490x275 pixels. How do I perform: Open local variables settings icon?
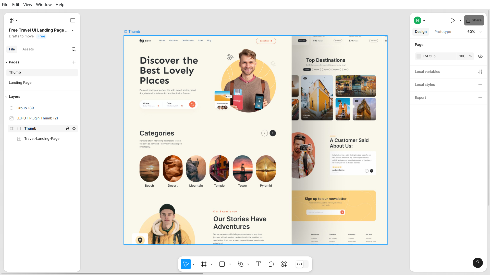[x=480, y=72]
